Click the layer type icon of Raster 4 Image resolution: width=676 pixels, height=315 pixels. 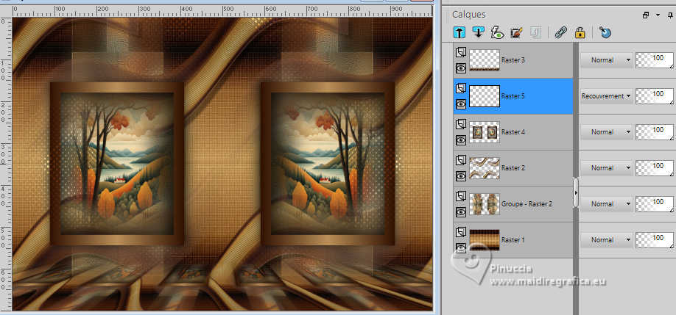pyautogui.click(x=460, y=125)
